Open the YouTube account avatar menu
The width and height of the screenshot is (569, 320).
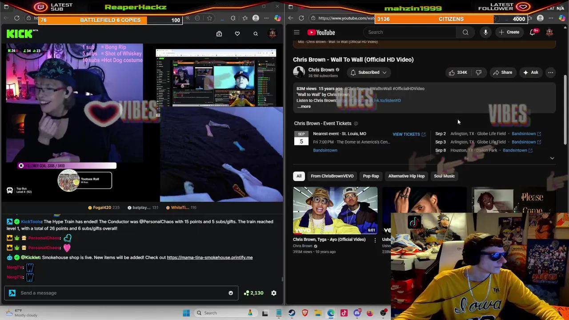pos(549,32)
